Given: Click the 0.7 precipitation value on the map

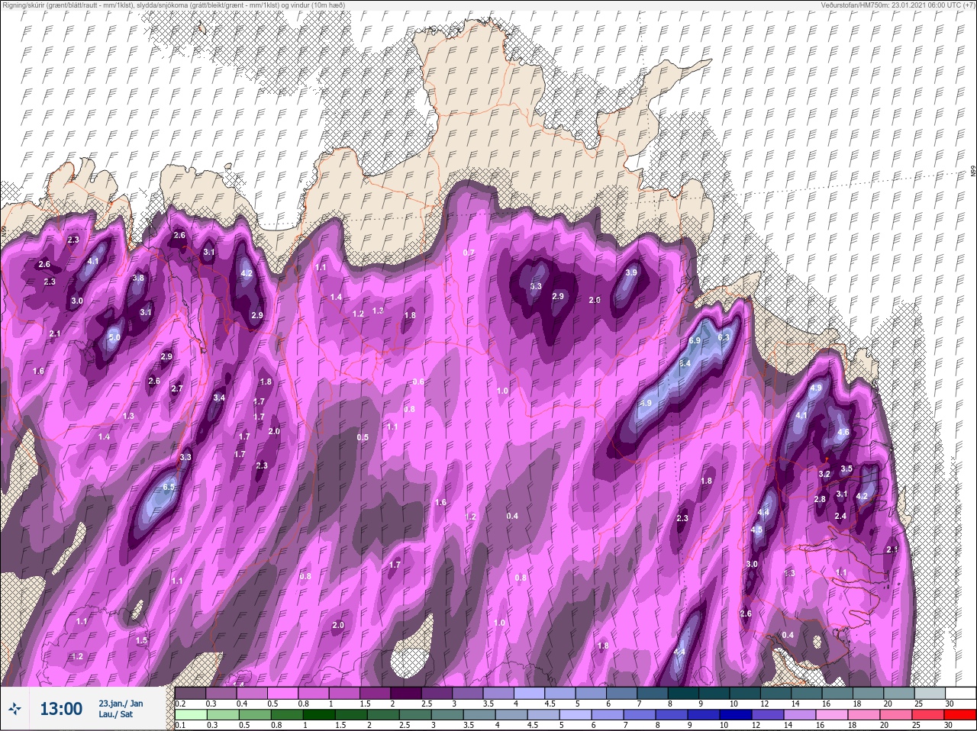Looking at the screenshot, I should tap(469, 253).
